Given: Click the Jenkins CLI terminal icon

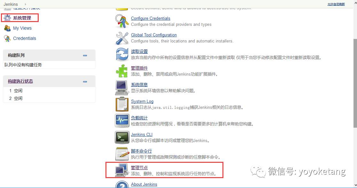Looking at the screenshot, I should click(122, 137).
